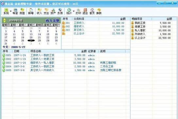Screen dimensions: 178x119
Task: Open the 统计 (Statistics) toolbar icon
Action: click(x=69, y=11)
